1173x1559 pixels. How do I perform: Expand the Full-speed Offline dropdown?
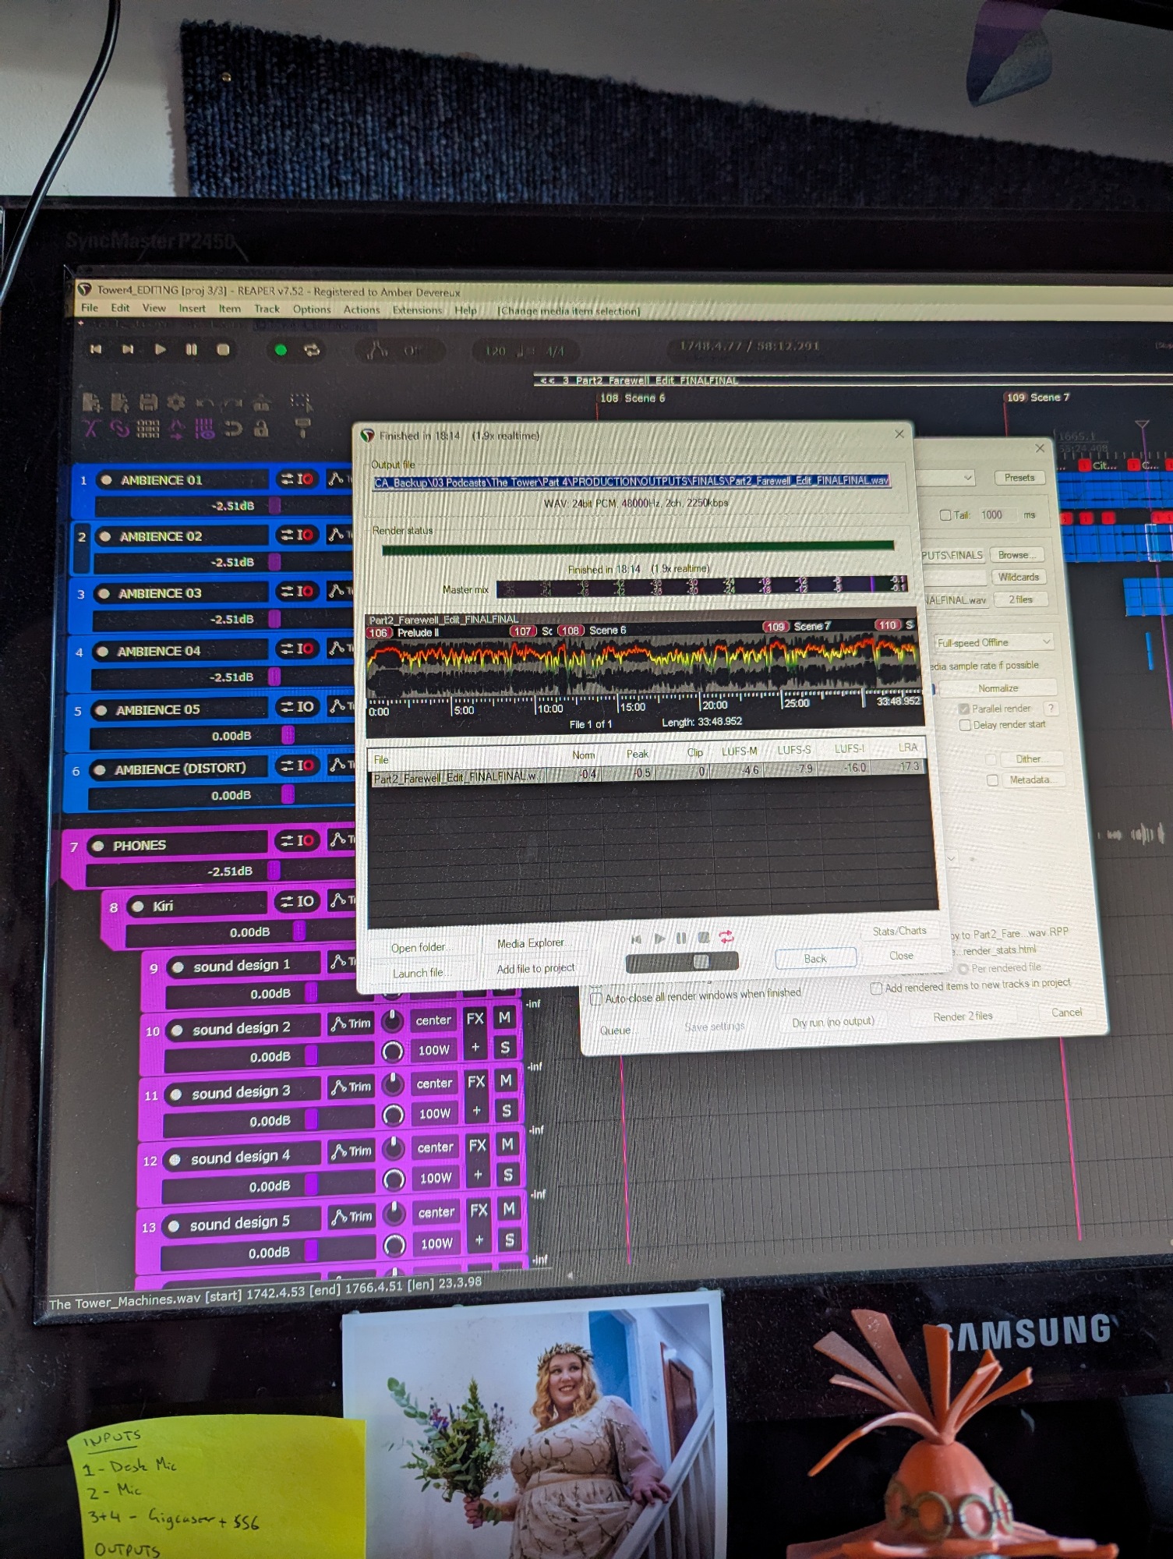tap(994, 642)
